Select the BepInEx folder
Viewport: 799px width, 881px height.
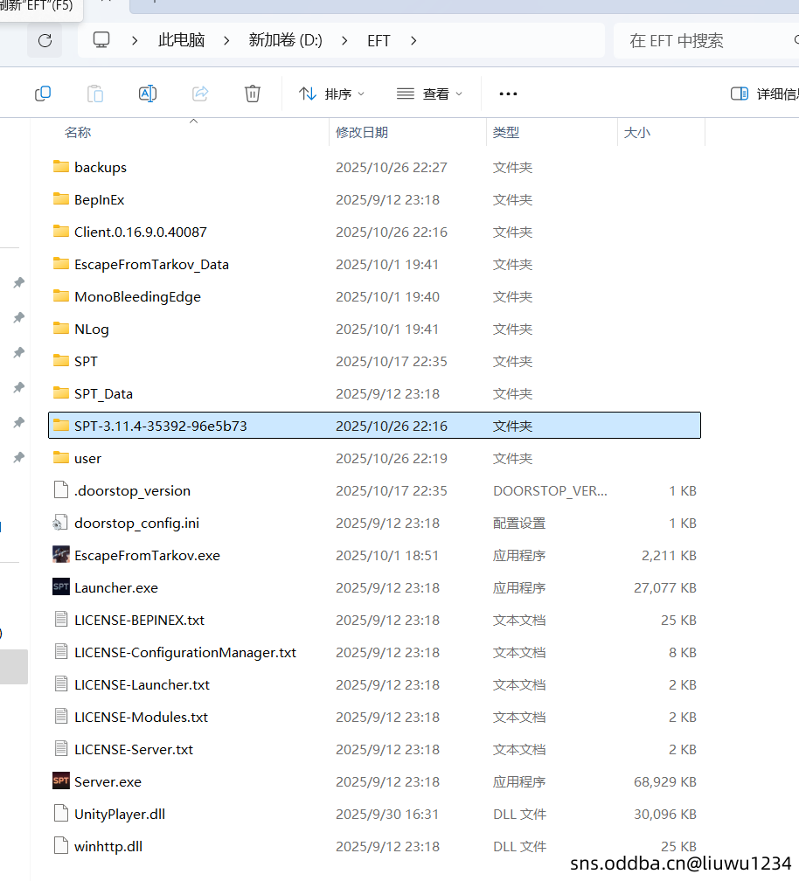[x=99, y=199]
